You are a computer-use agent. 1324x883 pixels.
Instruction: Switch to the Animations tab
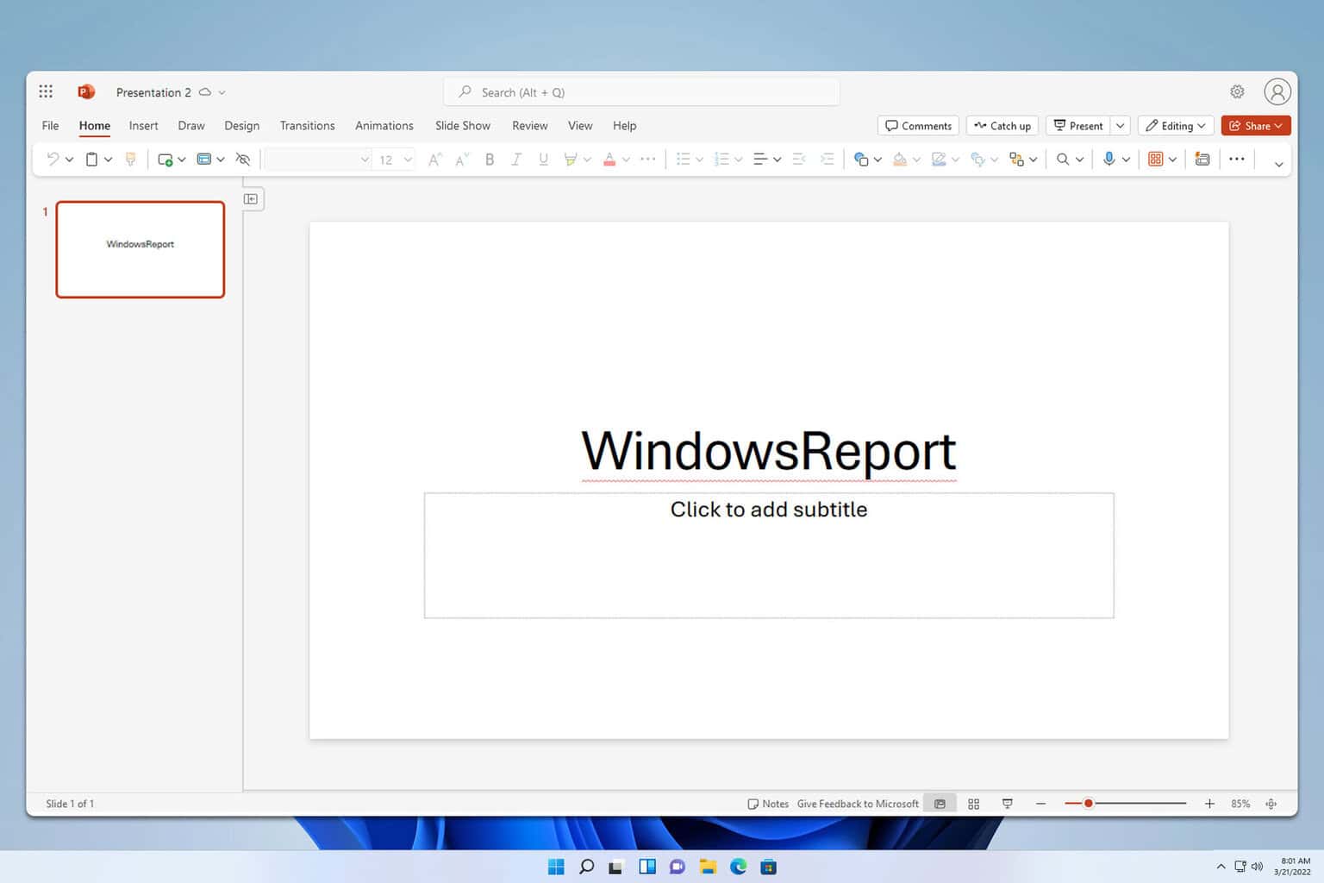[384, 126]
